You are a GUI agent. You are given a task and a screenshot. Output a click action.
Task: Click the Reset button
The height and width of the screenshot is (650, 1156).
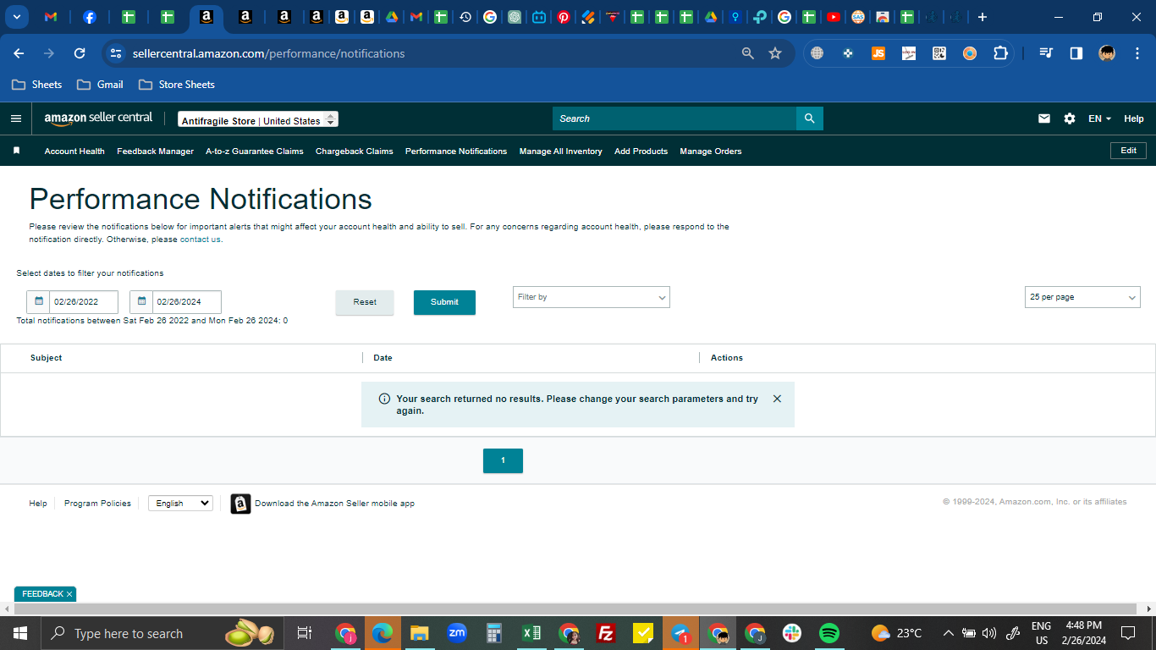point(365,302)
